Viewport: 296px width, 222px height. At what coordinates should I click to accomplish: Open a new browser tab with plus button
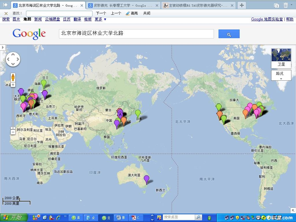pyautogui.click(x=242, y=5)
